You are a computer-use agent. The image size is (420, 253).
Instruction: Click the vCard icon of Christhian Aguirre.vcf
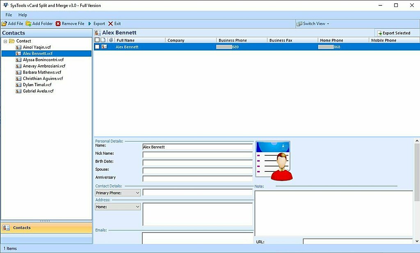click(18, 78)
